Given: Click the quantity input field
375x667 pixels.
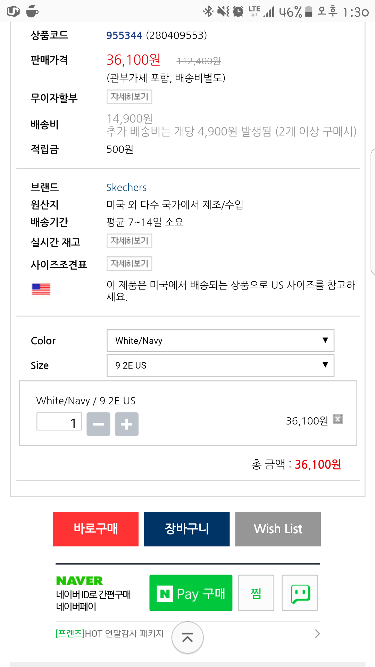Looking at the screenshot, I should (59, 422).
